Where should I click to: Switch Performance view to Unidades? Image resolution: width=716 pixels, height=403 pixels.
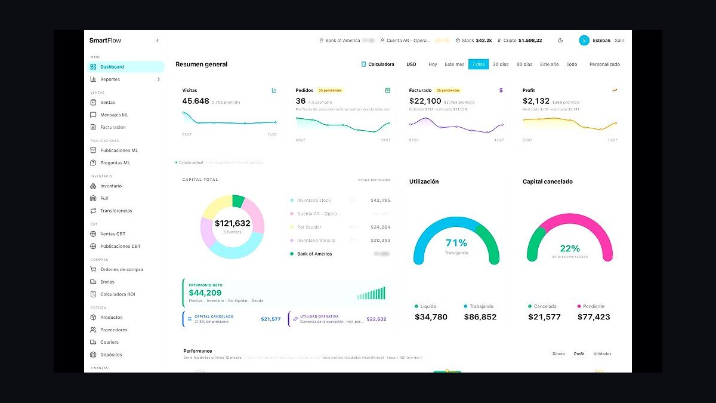(602, 354)
